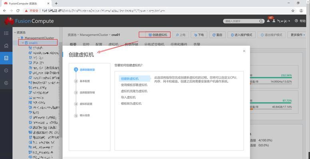Open a new browser tab
Viewport: 310px width, 159px height.
[56, 3]
